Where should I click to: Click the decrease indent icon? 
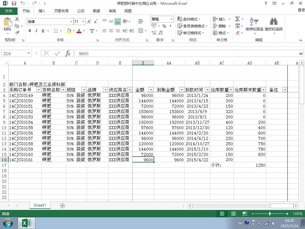(125, 31)
